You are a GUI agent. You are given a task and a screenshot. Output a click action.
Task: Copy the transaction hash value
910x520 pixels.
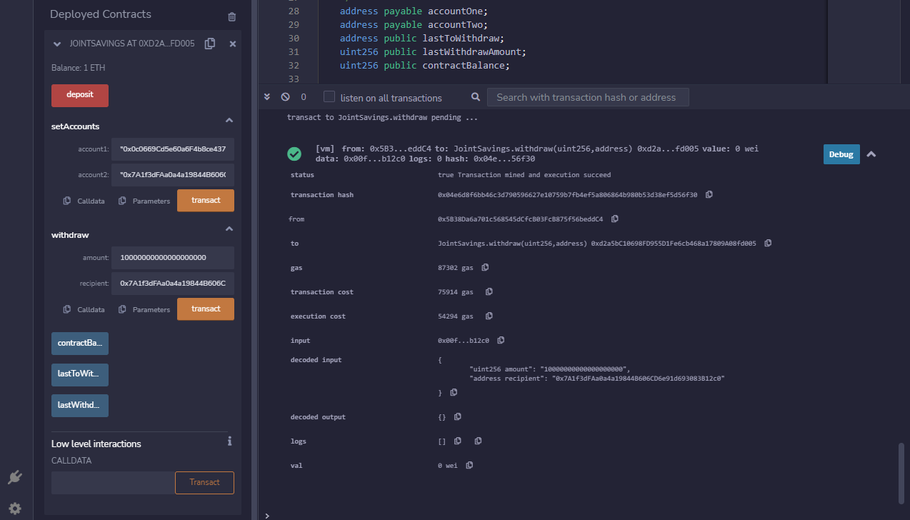pyautogui.click(x=709, y=194)
